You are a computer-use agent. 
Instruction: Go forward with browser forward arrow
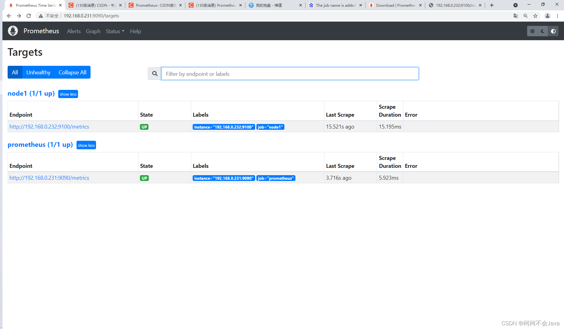[19, 16]
